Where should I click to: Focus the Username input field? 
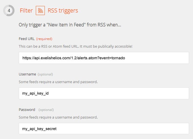[x=104, y=93]
